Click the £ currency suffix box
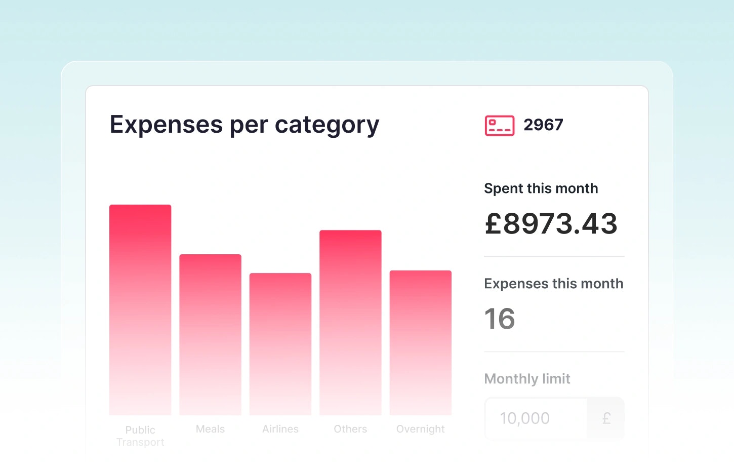 tap(606, 418)
